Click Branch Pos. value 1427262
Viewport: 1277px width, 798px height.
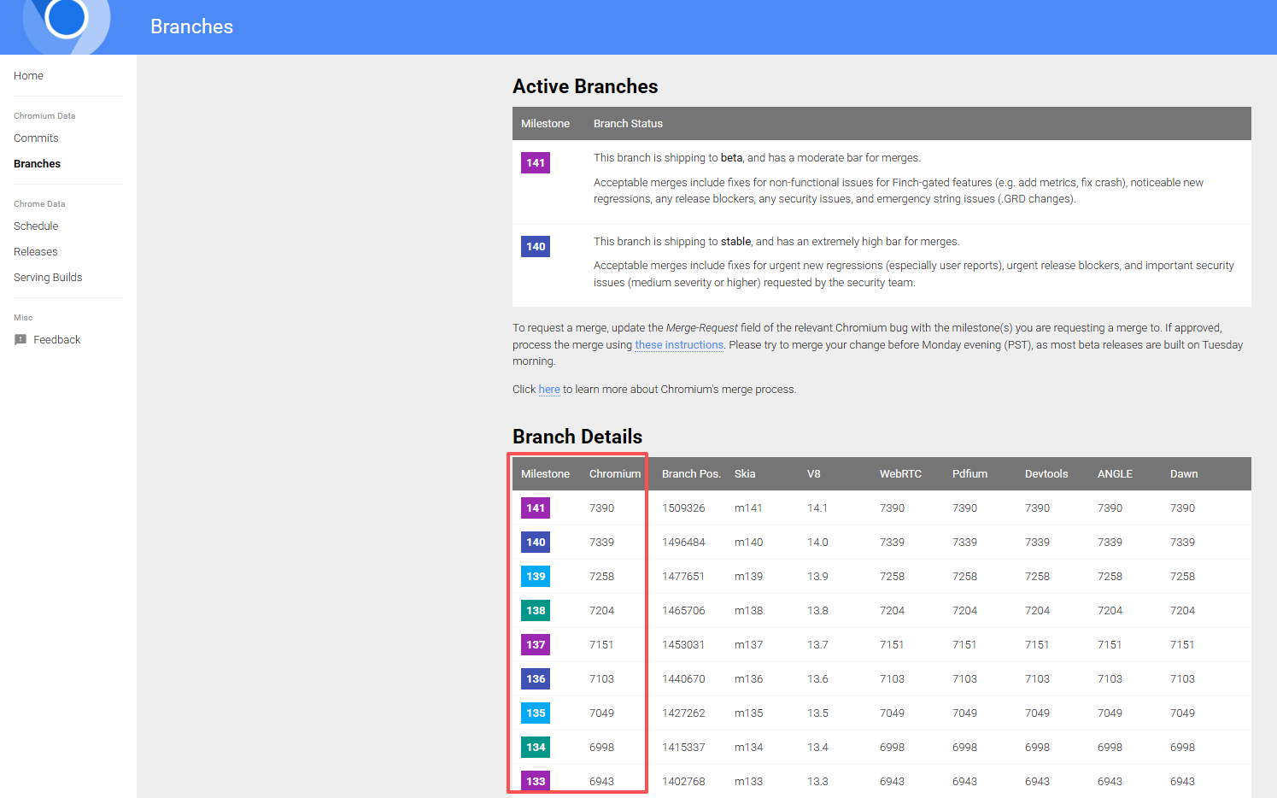coord(683,713)
